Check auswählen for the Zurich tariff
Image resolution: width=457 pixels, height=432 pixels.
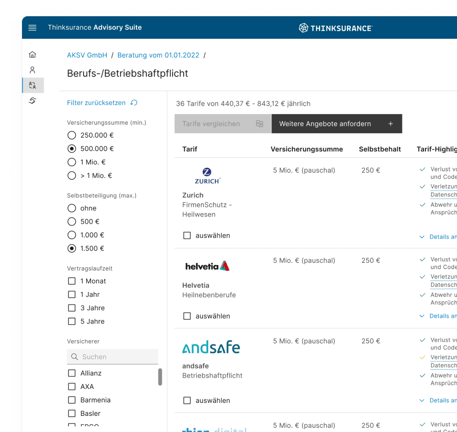(x=187, y=236)
